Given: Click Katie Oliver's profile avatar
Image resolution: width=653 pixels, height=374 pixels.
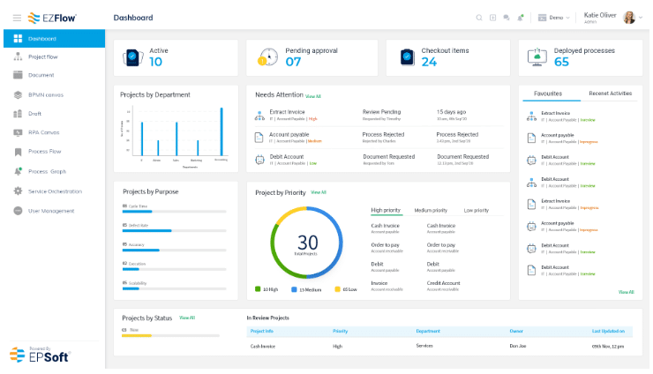Looking at the screenshot, I should pos(629,18).
